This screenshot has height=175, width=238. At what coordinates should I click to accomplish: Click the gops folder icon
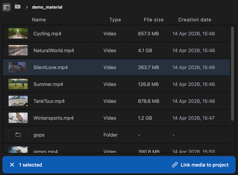coord(18,134)
